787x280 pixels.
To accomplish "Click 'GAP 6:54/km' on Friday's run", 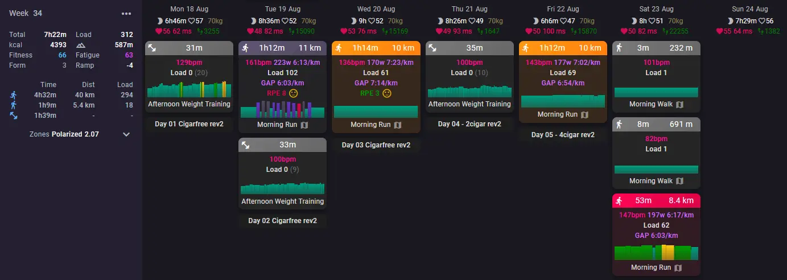I will point(562,83).
